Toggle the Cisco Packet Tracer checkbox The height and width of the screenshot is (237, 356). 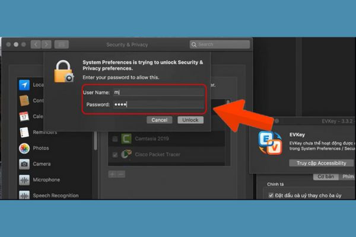[x=115, y=155]
